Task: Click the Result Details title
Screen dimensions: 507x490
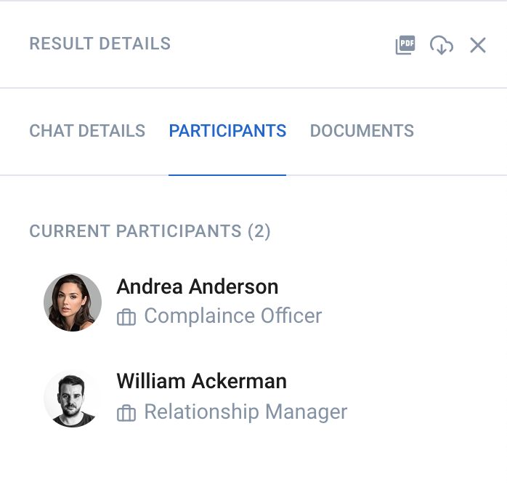Action: pyautogui.click(x=100, y=44)
